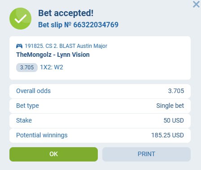The image size is (201, 170).
Task: Select the 50 USD stake amount
Action: (x=174, y=120)
